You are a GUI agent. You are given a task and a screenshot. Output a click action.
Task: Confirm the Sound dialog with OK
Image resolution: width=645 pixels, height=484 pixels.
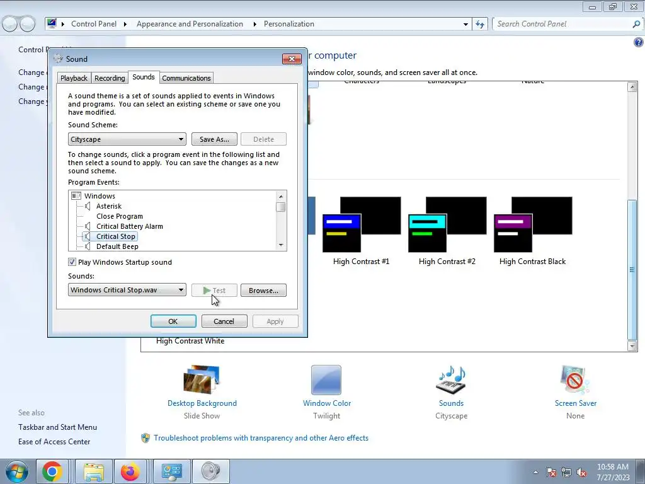[173, 321]
